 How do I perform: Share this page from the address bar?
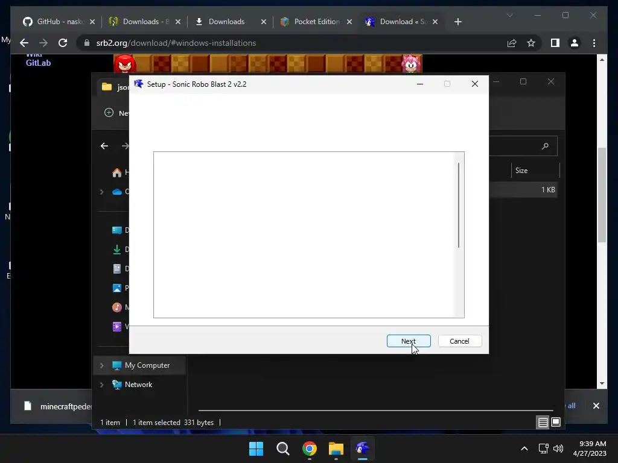tap(512, 43)
